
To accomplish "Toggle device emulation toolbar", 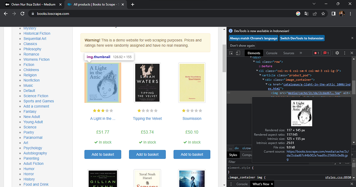I will (238, 53).
